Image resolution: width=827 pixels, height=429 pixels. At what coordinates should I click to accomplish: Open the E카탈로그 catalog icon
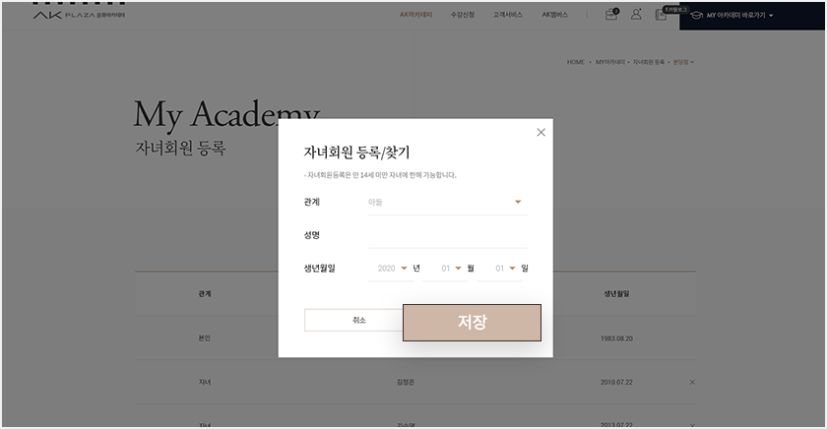click(661, 14)
